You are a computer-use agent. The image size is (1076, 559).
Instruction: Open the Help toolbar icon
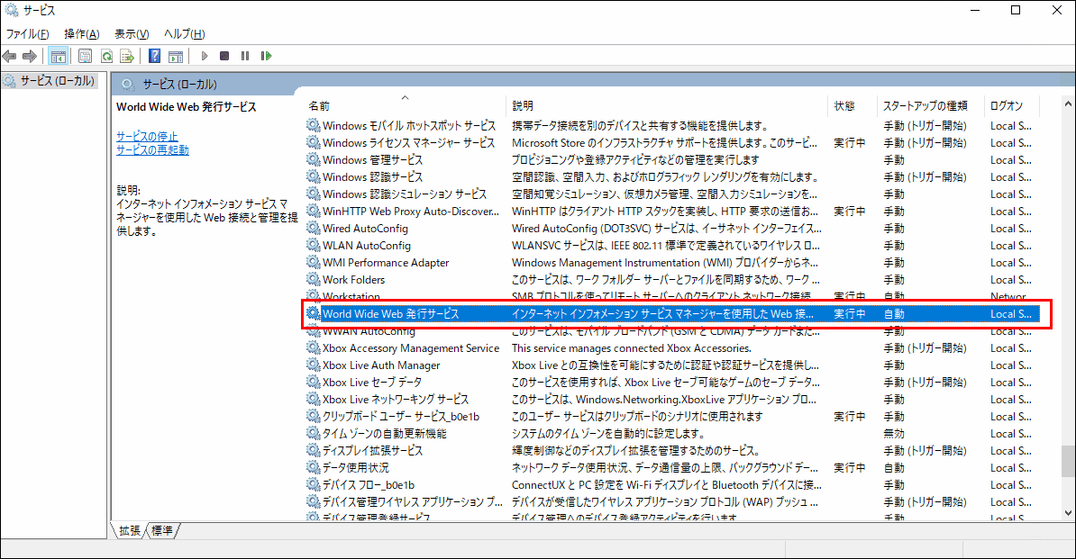pyautogui.click(x=155, y=56)
